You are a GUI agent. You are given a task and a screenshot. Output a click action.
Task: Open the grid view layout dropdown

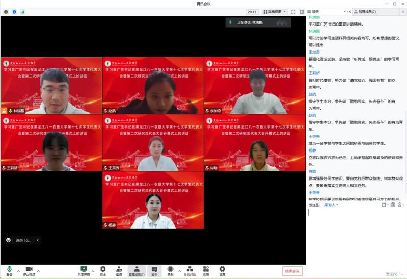pos(275,12)
